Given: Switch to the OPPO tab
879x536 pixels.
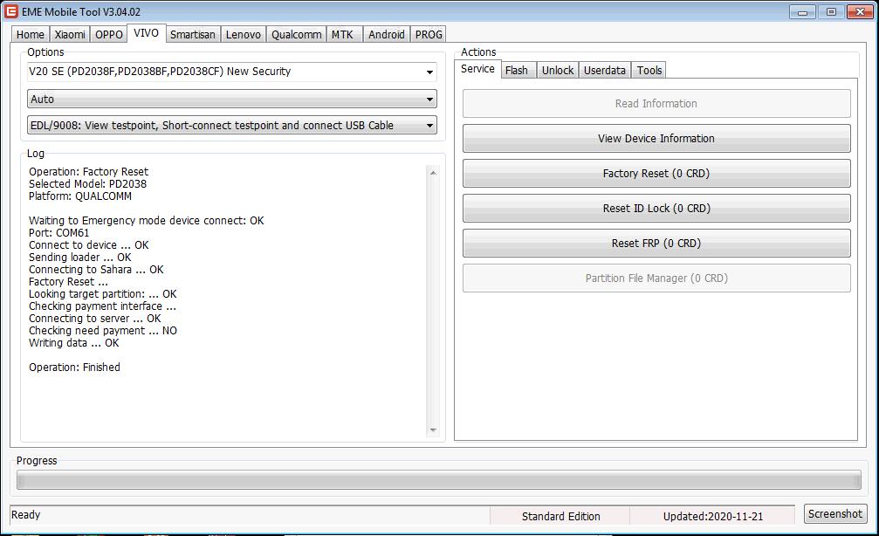Looking at the screenshot, I should (109, 34).
